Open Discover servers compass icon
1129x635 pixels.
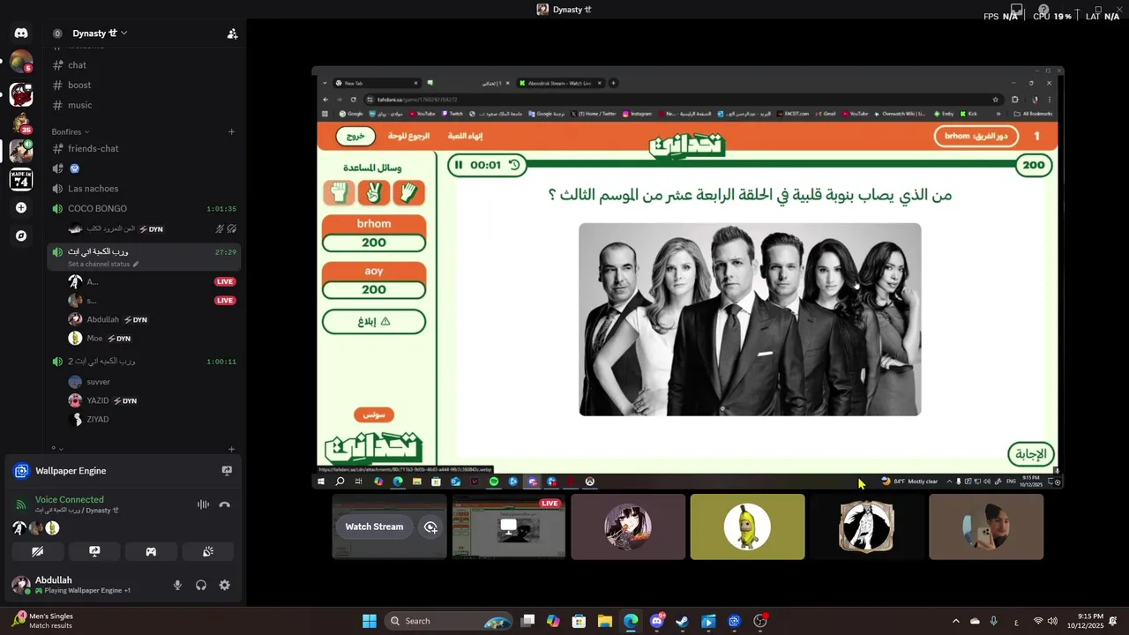tap(21, 236)
